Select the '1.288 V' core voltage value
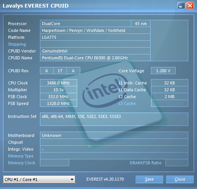This screenshot has width=197, height=189. click(163, 71)
